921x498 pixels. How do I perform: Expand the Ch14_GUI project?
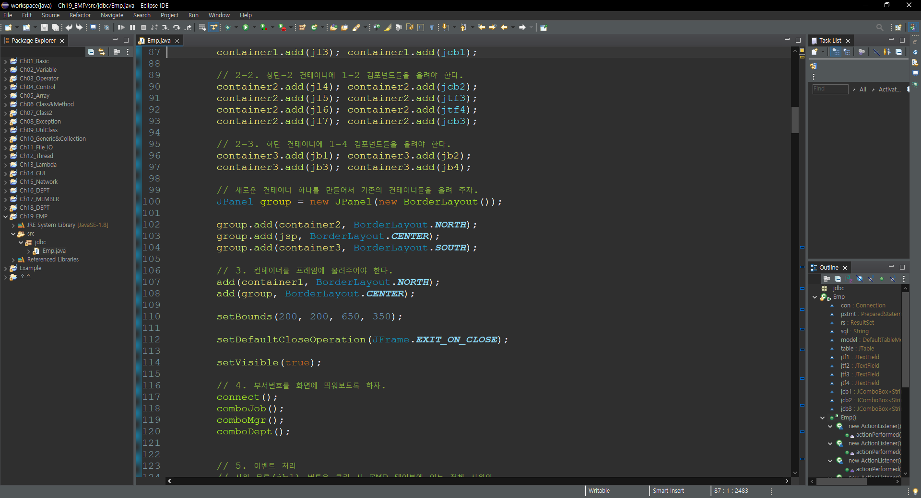pos(5,173)
